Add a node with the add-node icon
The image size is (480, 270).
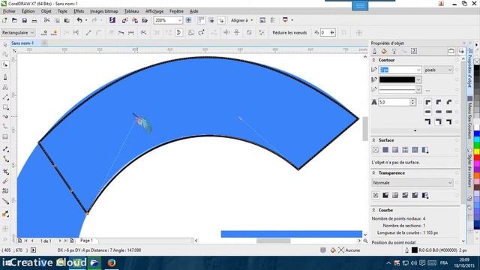point(44,32)
